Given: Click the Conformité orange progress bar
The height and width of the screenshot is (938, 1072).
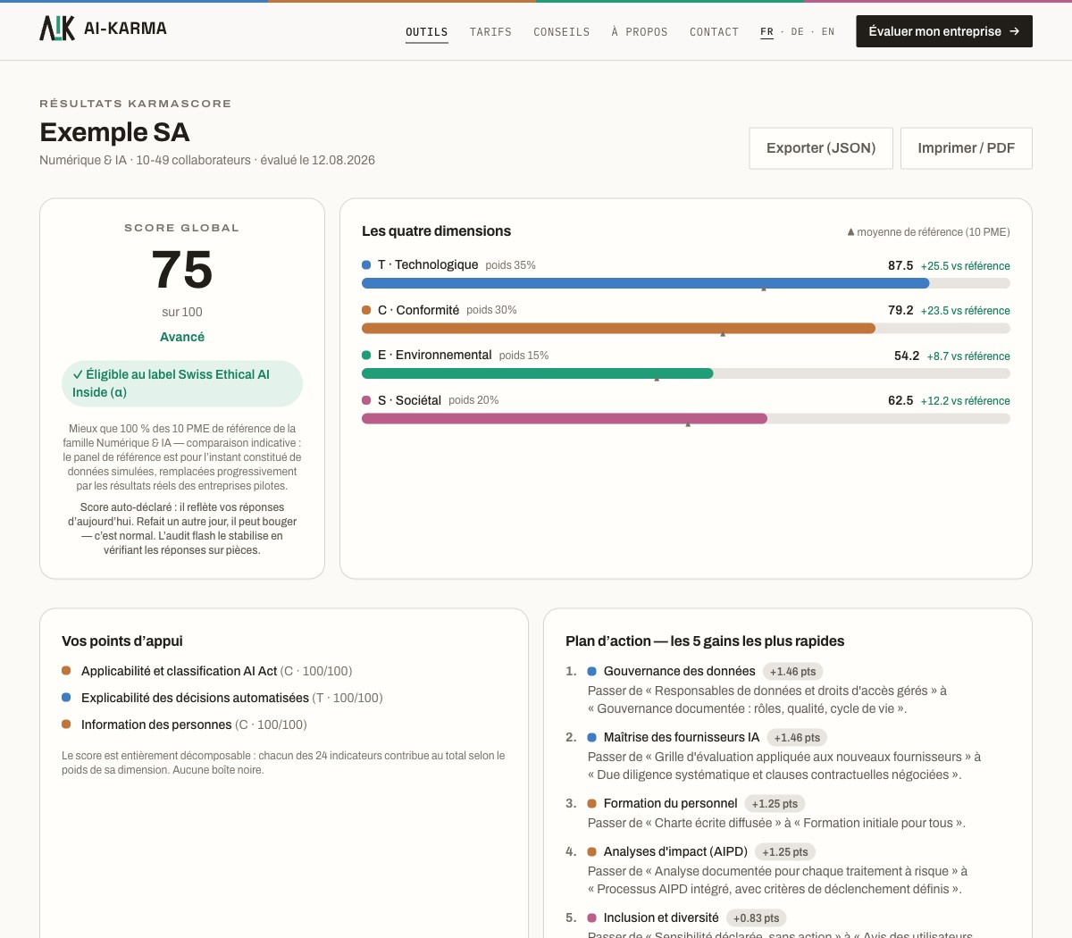Looking at the screenshot, I should click(618, 329).
